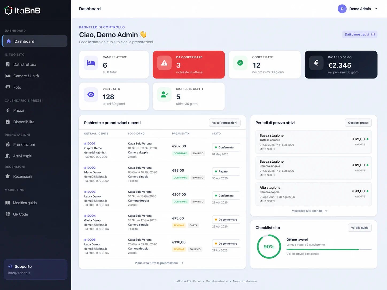Image resolution: width=387 pixels, height=290 pixels.
Task: Open the Dashboard sidebar menu item
Action: 34,41
